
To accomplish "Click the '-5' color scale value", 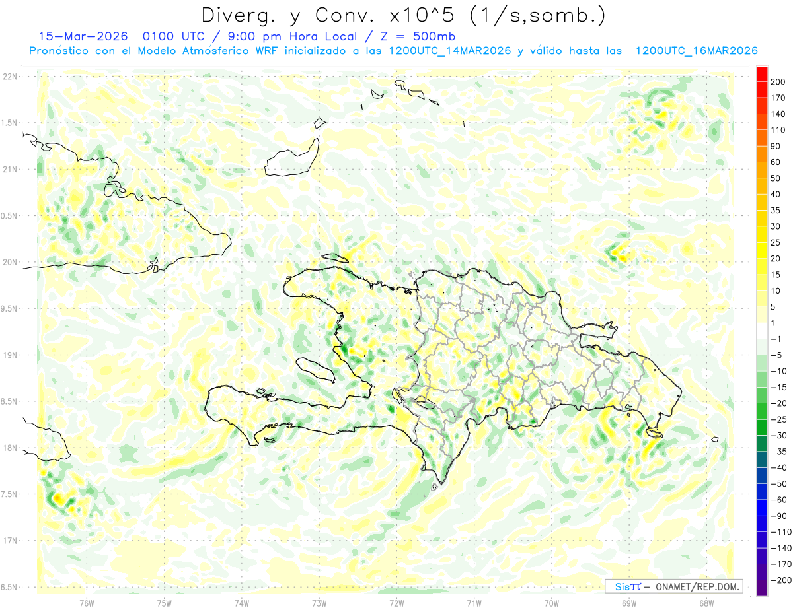I will (776, 355).
